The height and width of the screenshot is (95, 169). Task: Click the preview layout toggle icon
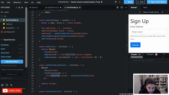[122, 7]
